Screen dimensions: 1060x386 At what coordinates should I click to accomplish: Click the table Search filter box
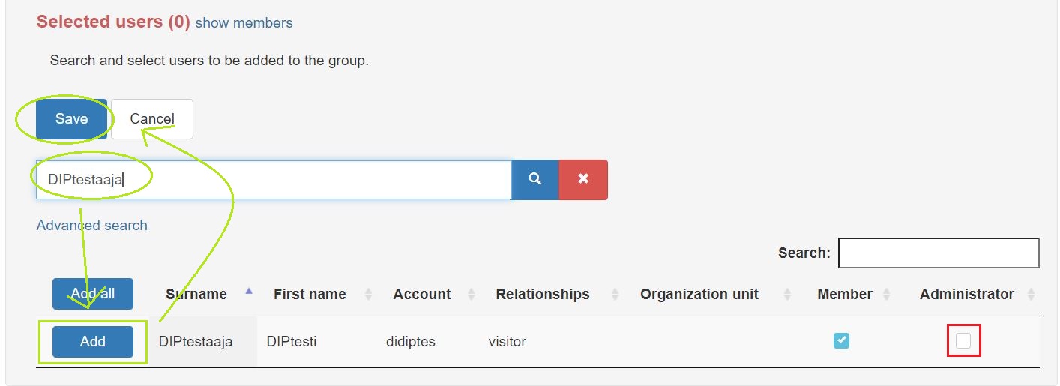click(x=938, y=253)
